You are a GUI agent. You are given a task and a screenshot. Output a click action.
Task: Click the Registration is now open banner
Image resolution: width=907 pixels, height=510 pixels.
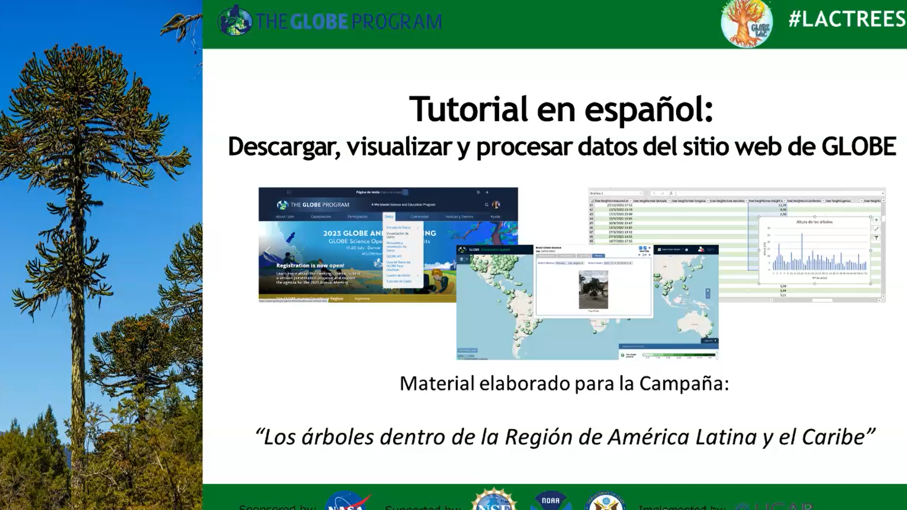pyautogui.click(x=310, y=265)
